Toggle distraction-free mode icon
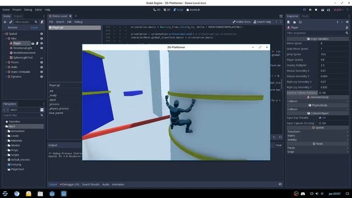This screenshot has height=198, width=352. [x=281, y=16]
